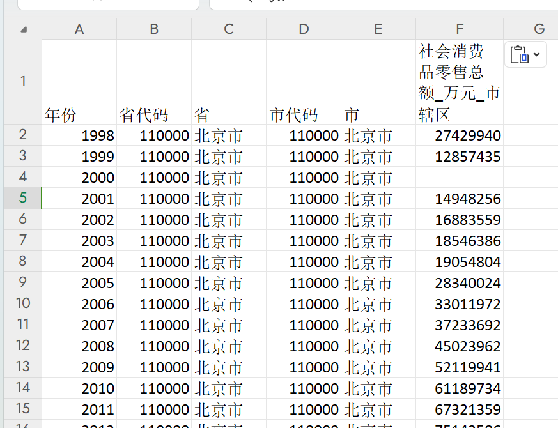Click the Select All corner triangle

[24, 29]
